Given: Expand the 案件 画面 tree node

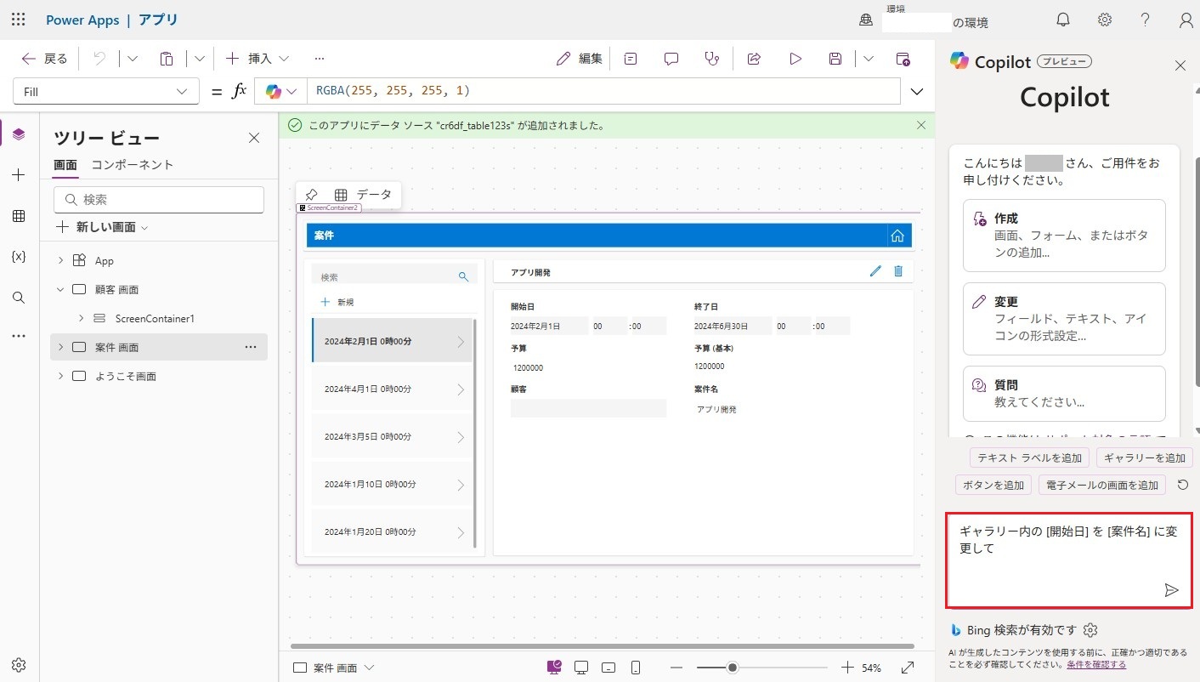Looking at the screenshot, I should (x=60, y=347).
